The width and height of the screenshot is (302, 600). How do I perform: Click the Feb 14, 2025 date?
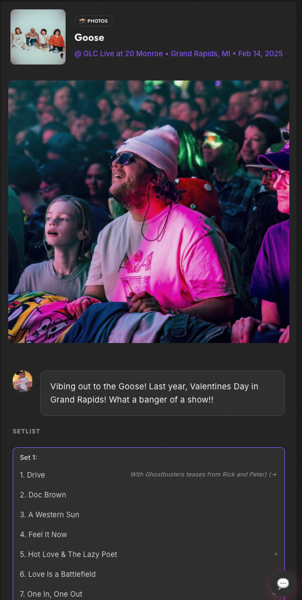point(260,53)
